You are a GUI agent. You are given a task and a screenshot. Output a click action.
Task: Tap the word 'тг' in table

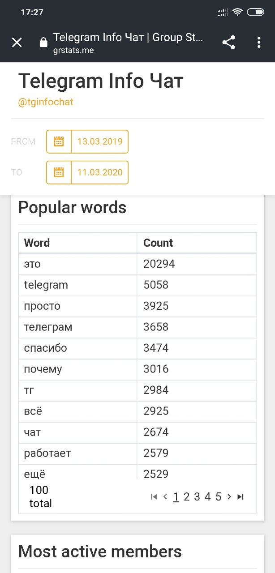pyautogui.click(x=28, y=390)
